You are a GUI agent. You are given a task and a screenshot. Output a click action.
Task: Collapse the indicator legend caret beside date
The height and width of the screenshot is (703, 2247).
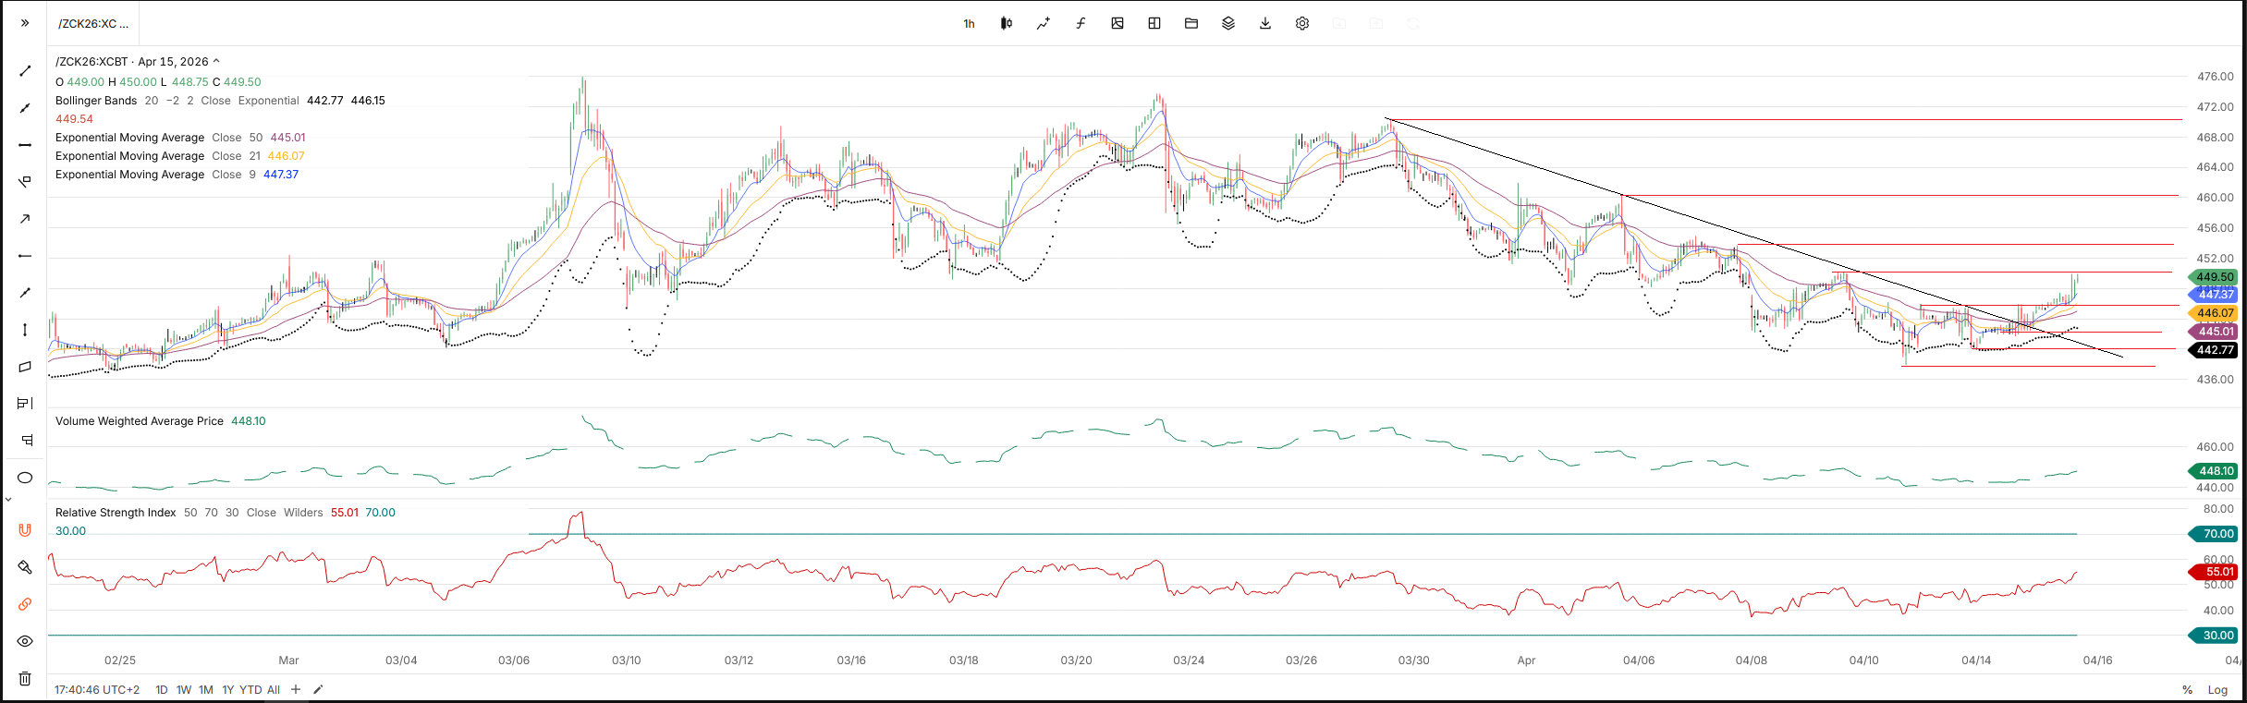[216, 61]
